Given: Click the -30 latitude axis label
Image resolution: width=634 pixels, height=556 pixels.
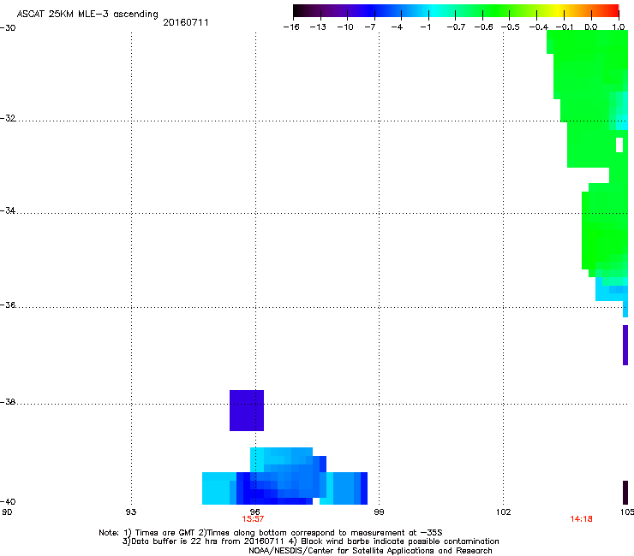Looking at the screenshot, I should point(8,28).
